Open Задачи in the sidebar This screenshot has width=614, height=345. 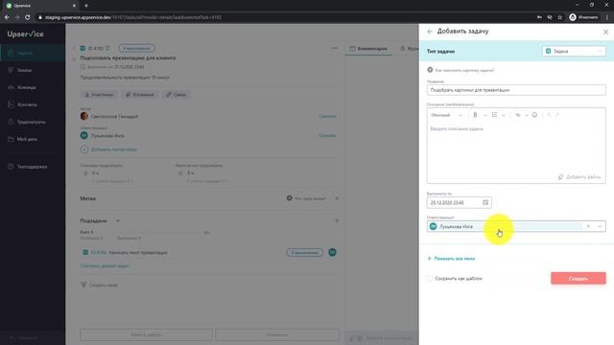(x=33, y=53)
